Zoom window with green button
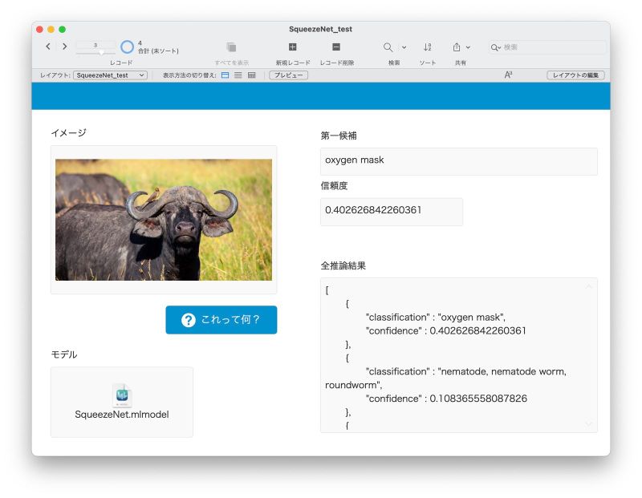Viewport: 642px width, 498px height. [x=63, y=30]
